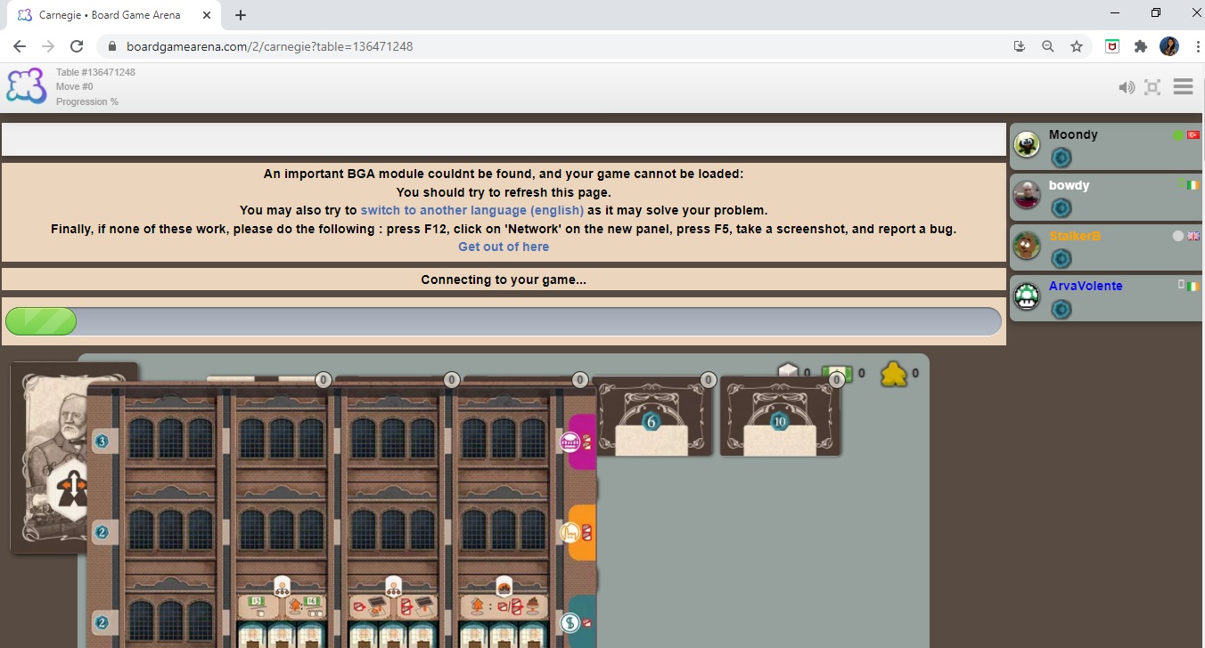Click the green loading progress bar
This screenshot has height=648, width=1205.
coord(41,321)
